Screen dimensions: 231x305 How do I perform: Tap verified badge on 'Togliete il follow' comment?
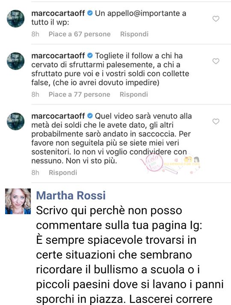pos(90,56)
